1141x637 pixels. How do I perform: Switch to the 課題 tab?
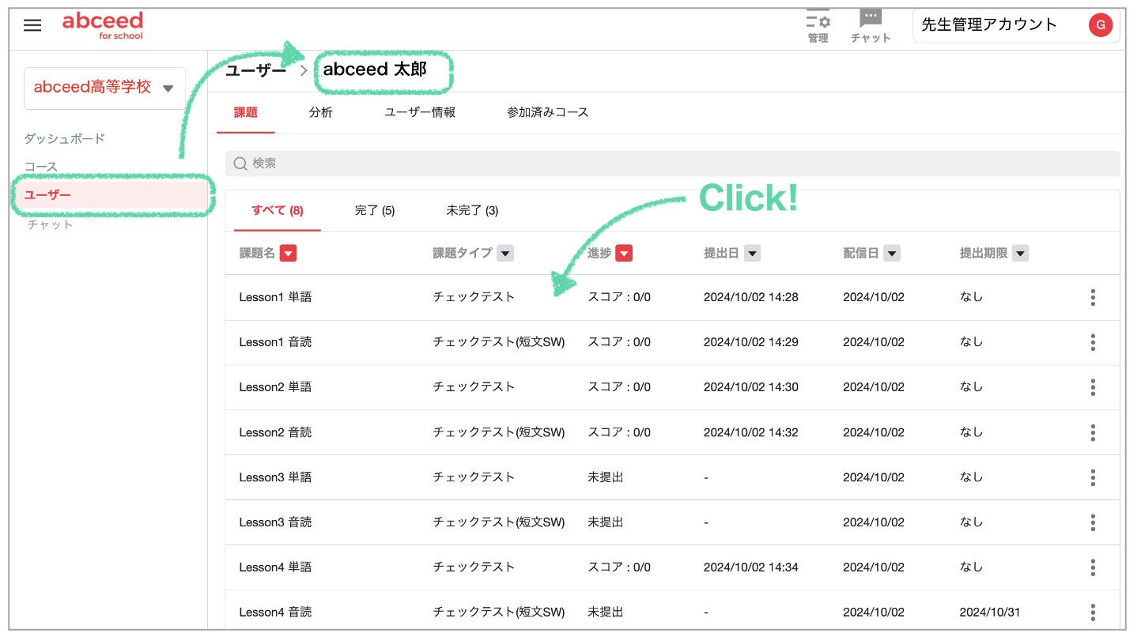click(246, 112)
